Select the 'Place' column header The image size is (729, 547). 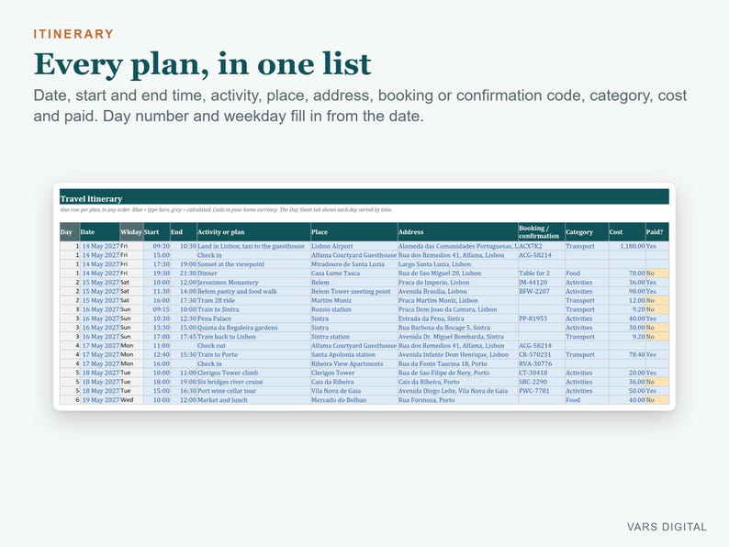click(353, 232)
